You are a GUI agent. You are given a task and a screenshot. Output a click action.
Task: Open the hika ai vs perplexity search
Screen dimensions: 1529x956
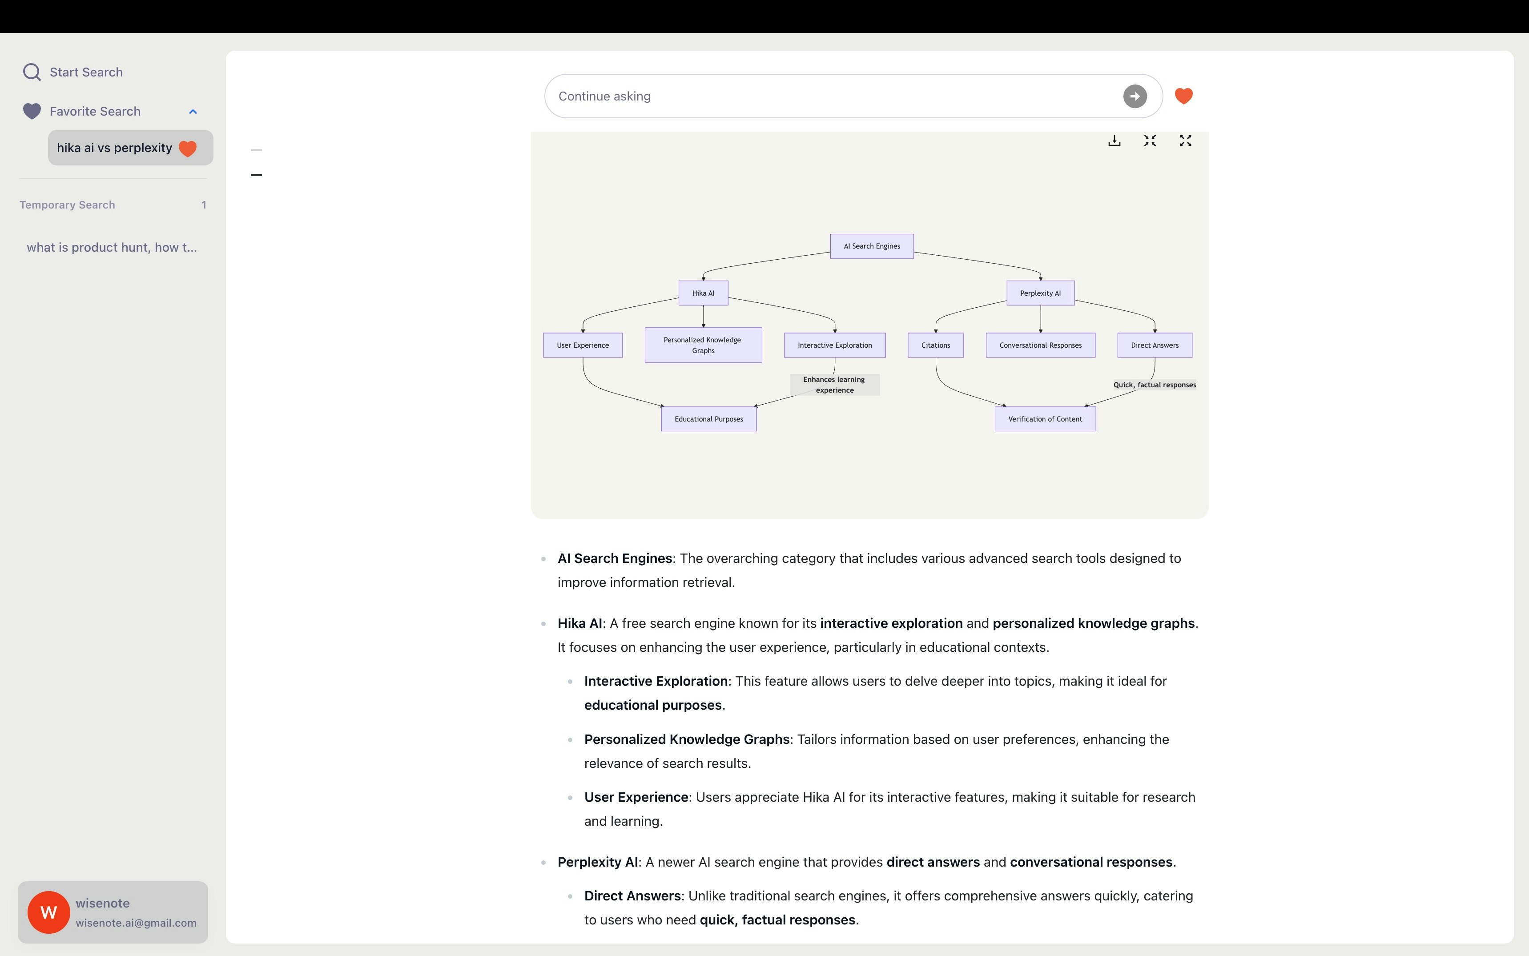114,148
